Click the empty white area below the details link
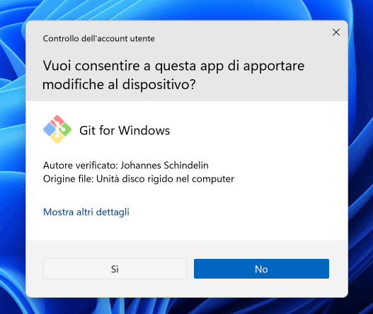 (187, 229)
